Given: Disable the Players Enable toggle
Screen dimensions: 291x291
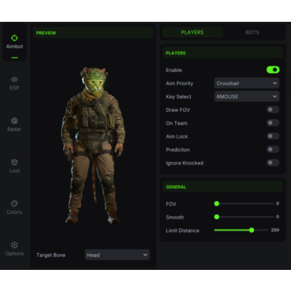Looking at the screenshot, I should coord(273,70).
